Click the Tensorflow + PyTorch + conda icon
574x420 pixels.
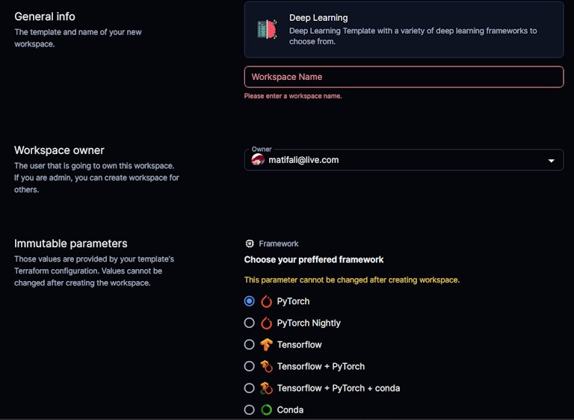click(x=267, y=389)
